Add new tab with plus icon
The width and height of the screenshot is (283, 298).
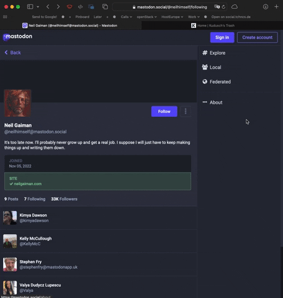(276, 7)
